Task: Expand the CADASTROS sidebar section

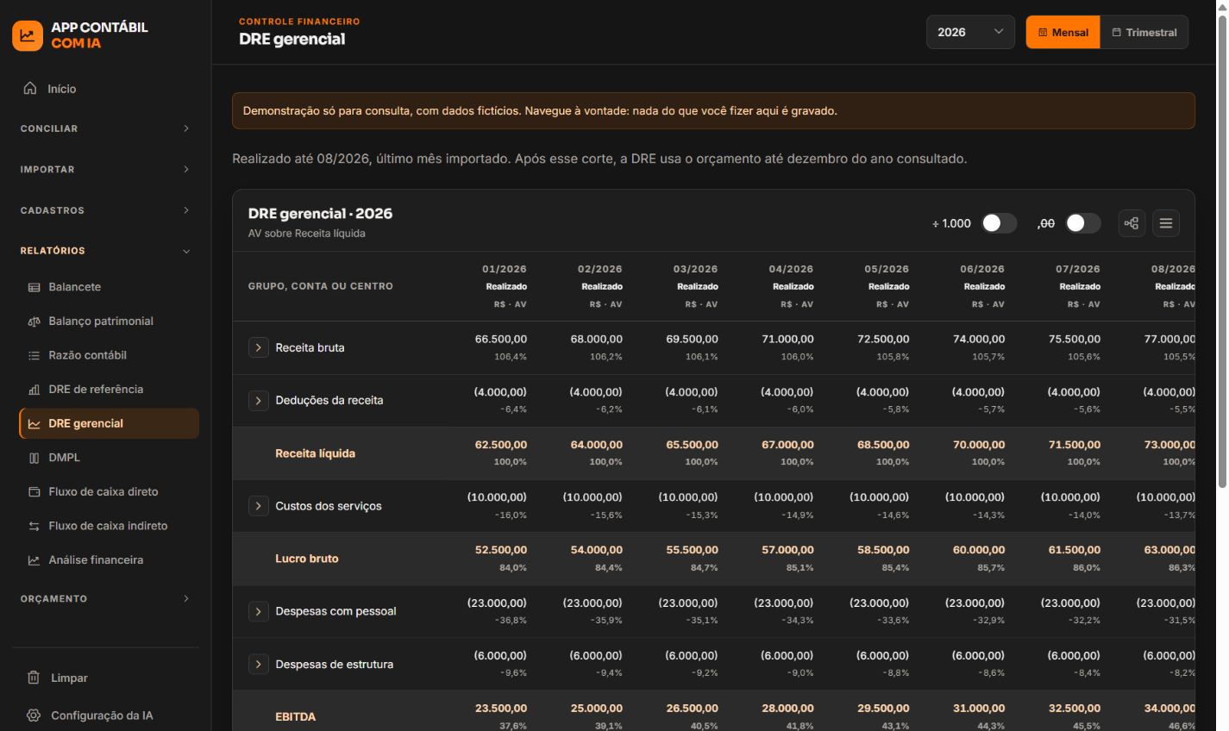Action: click(105, 210)
